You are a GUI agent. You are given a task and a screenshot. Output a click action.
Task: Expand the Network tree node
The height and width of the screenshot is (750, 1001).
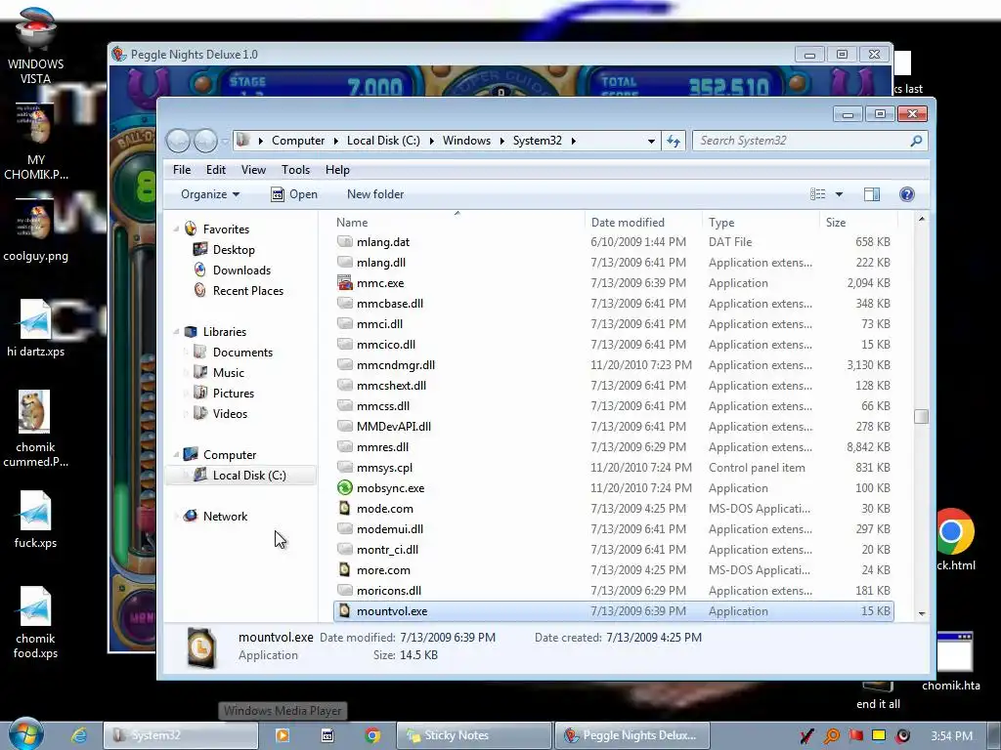pyautogui.click(x=176, y=516)
